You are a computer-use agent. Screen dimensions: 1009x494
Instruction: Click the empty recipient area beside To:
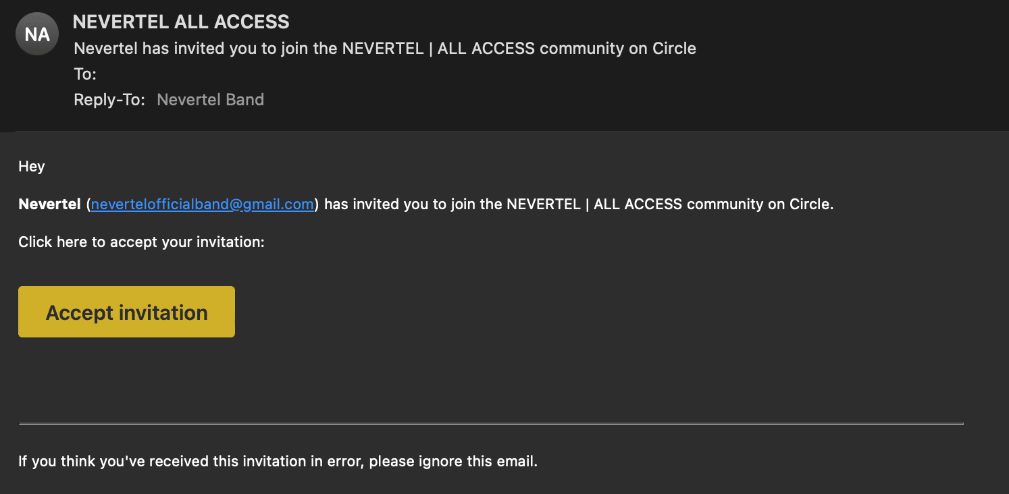coord(338,74)
